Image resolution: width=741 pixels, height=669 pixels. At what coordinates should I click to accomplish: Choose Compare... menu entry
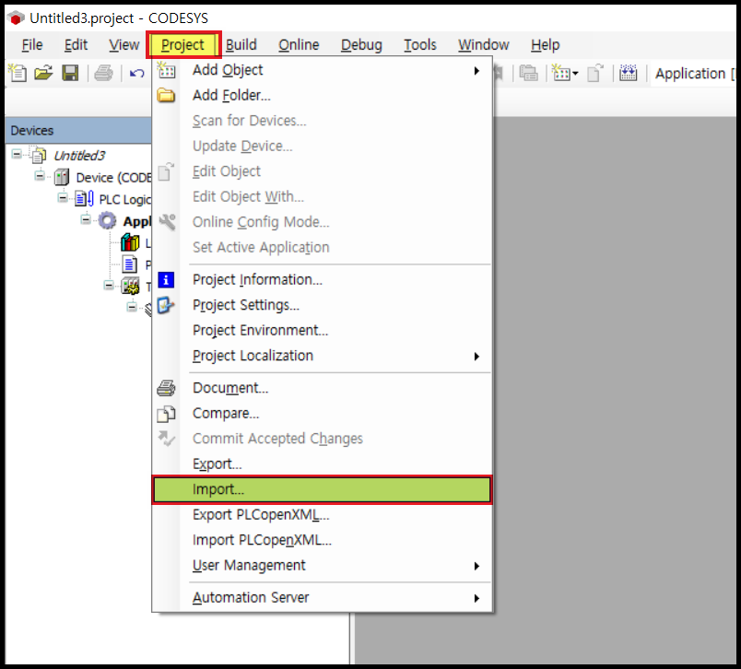tap(323, 414)
